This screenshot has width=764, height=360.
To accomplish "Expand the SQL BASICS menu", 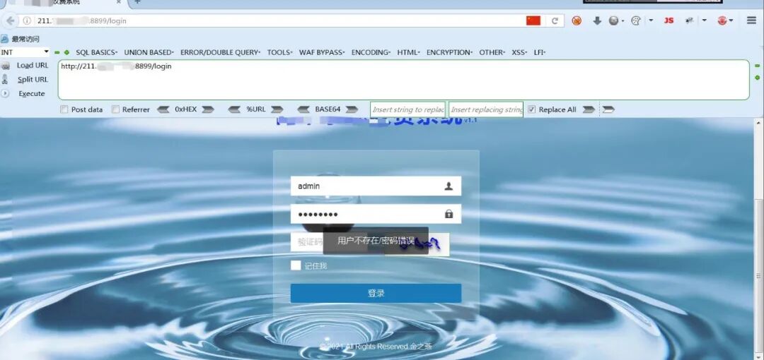I will coord(96,52).
